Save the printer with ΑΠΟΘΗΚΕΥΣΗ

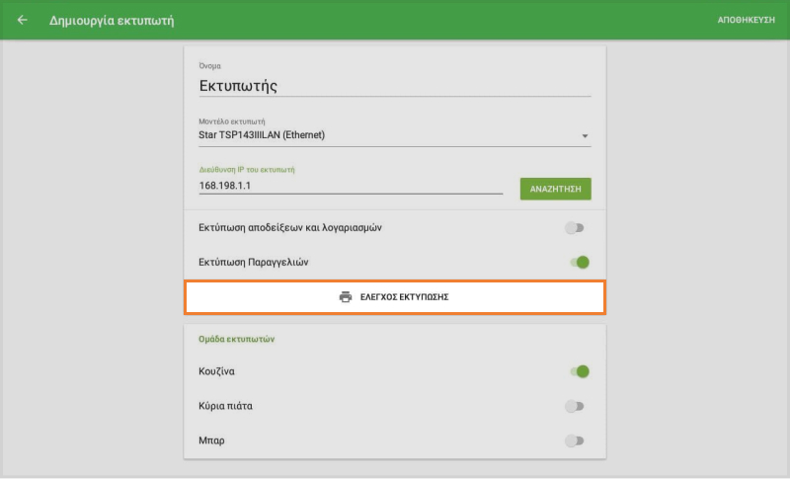pyautogui.click(x=746, y=20)
